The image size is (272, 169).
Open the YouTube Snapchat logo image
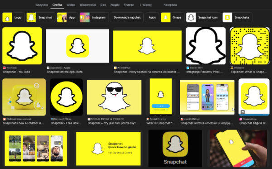click(22, 46)
